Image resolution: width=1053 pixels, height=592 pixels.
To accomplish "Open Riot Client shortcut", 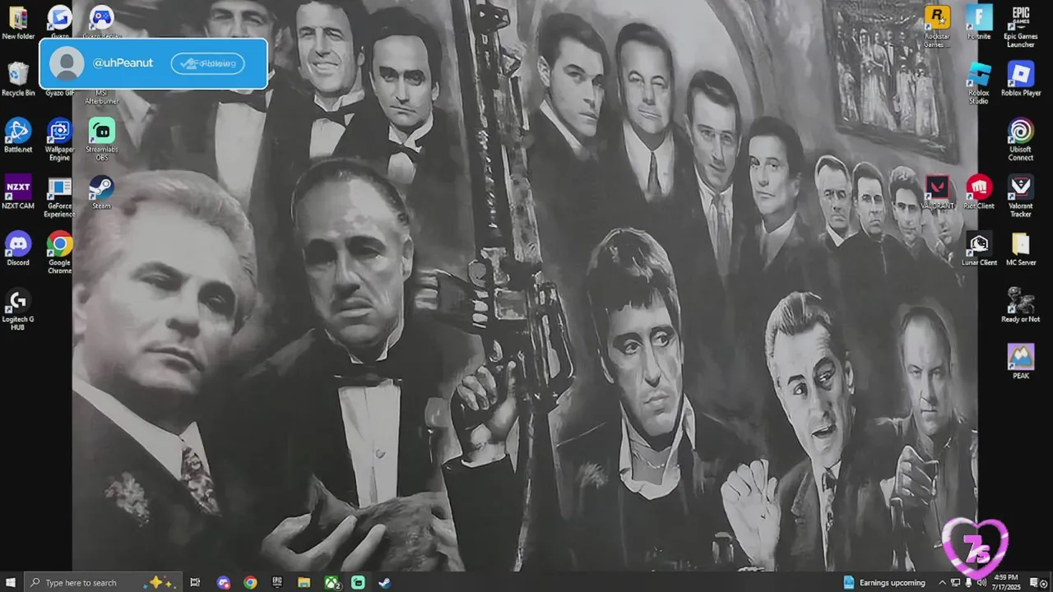I will 979,192.
